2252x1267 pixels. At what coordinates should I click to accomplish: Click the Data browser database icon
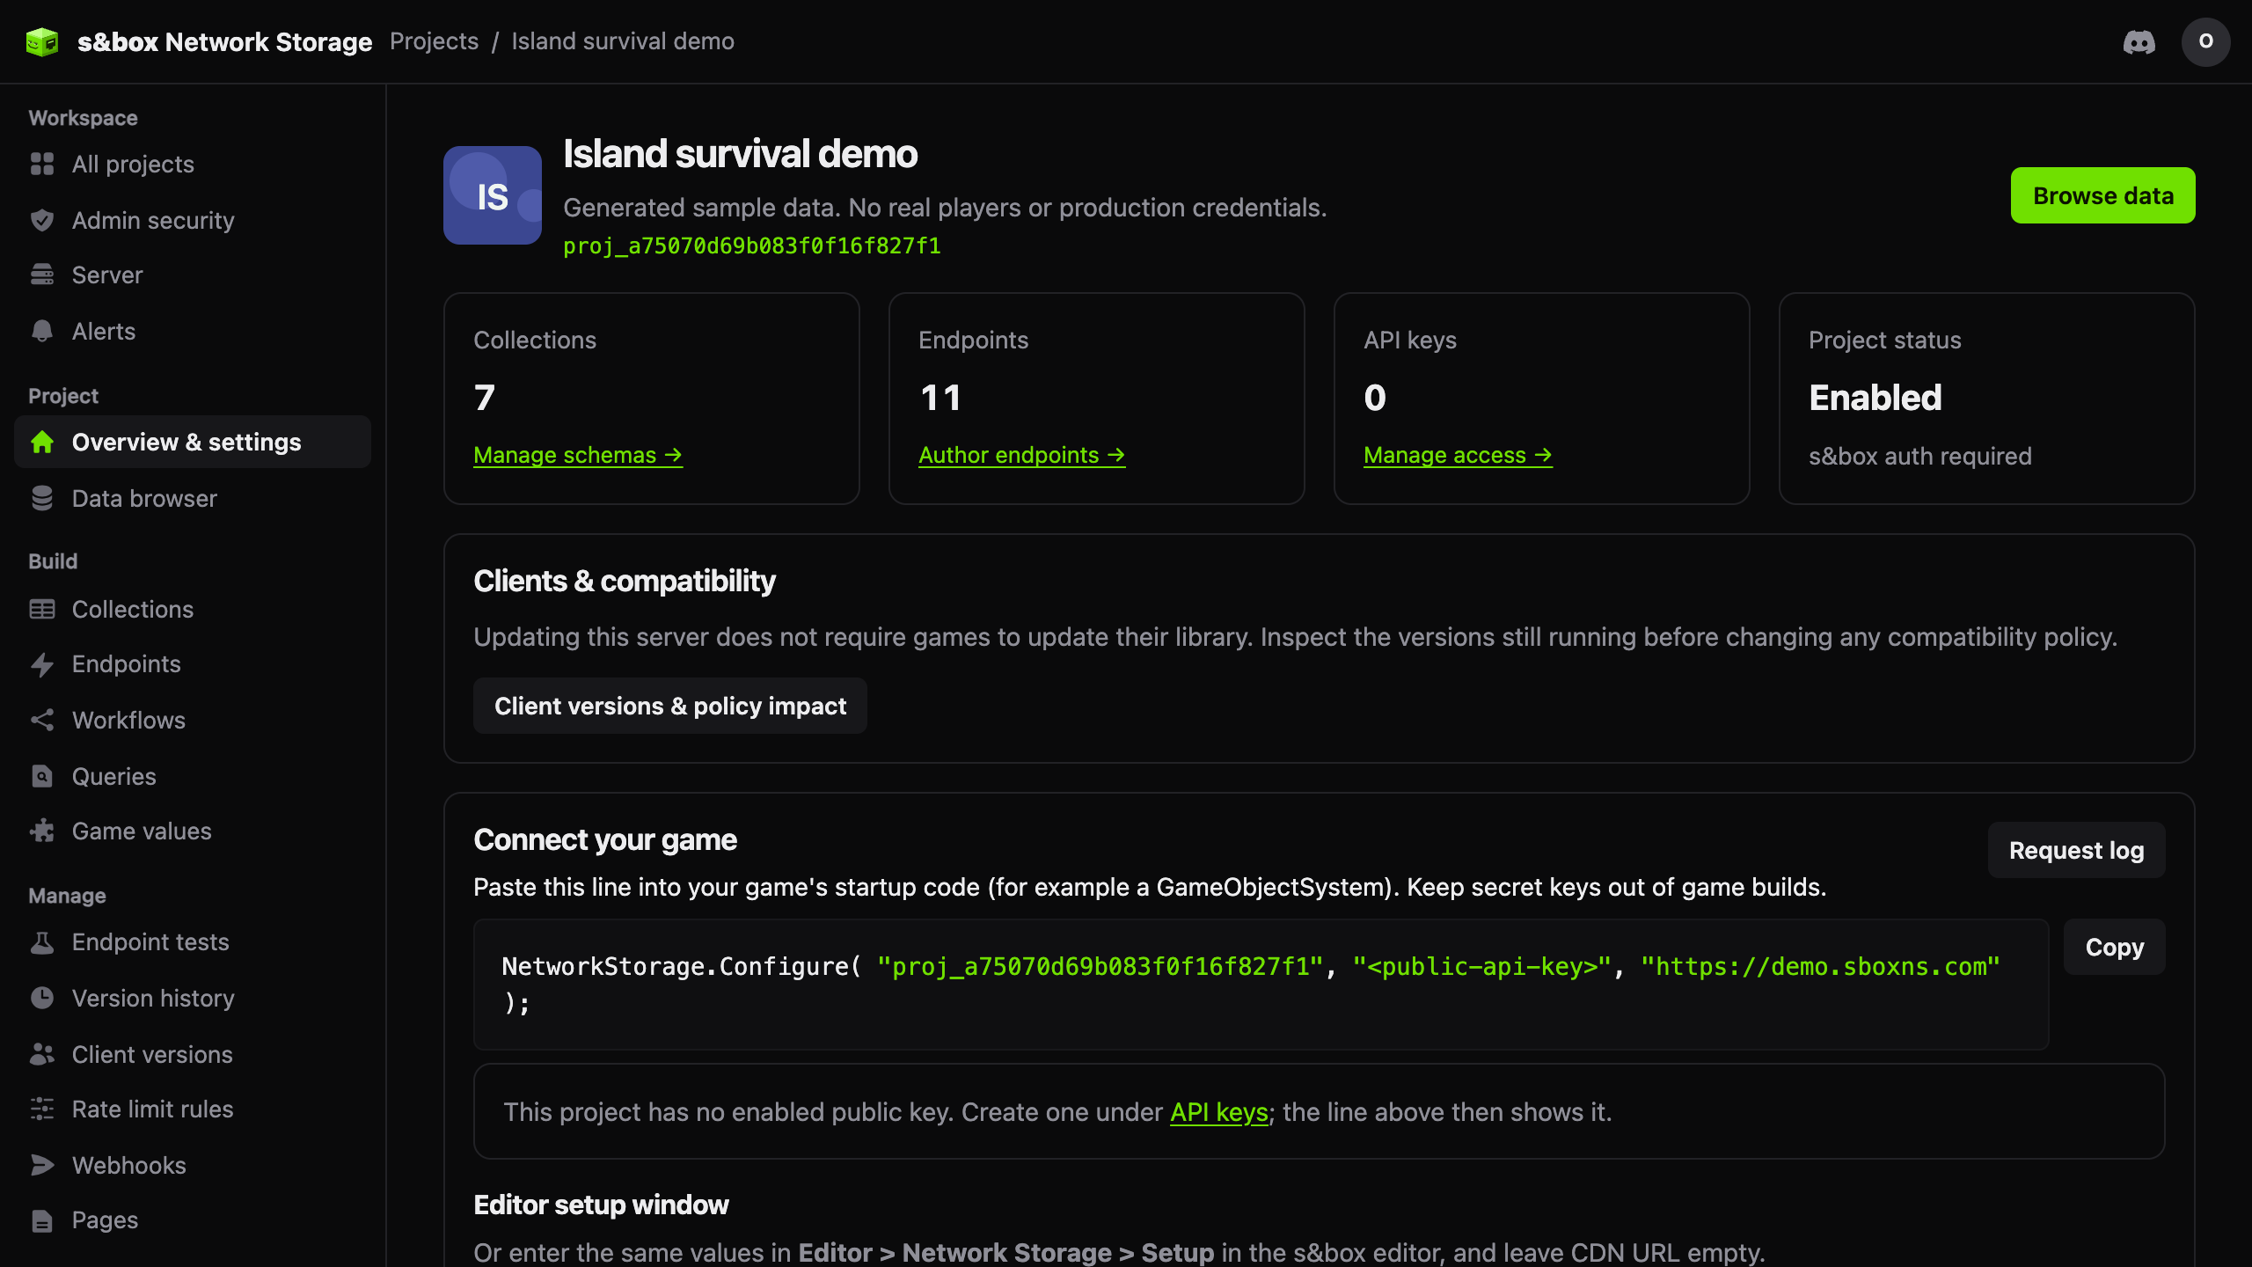click(x=42, y=498)
